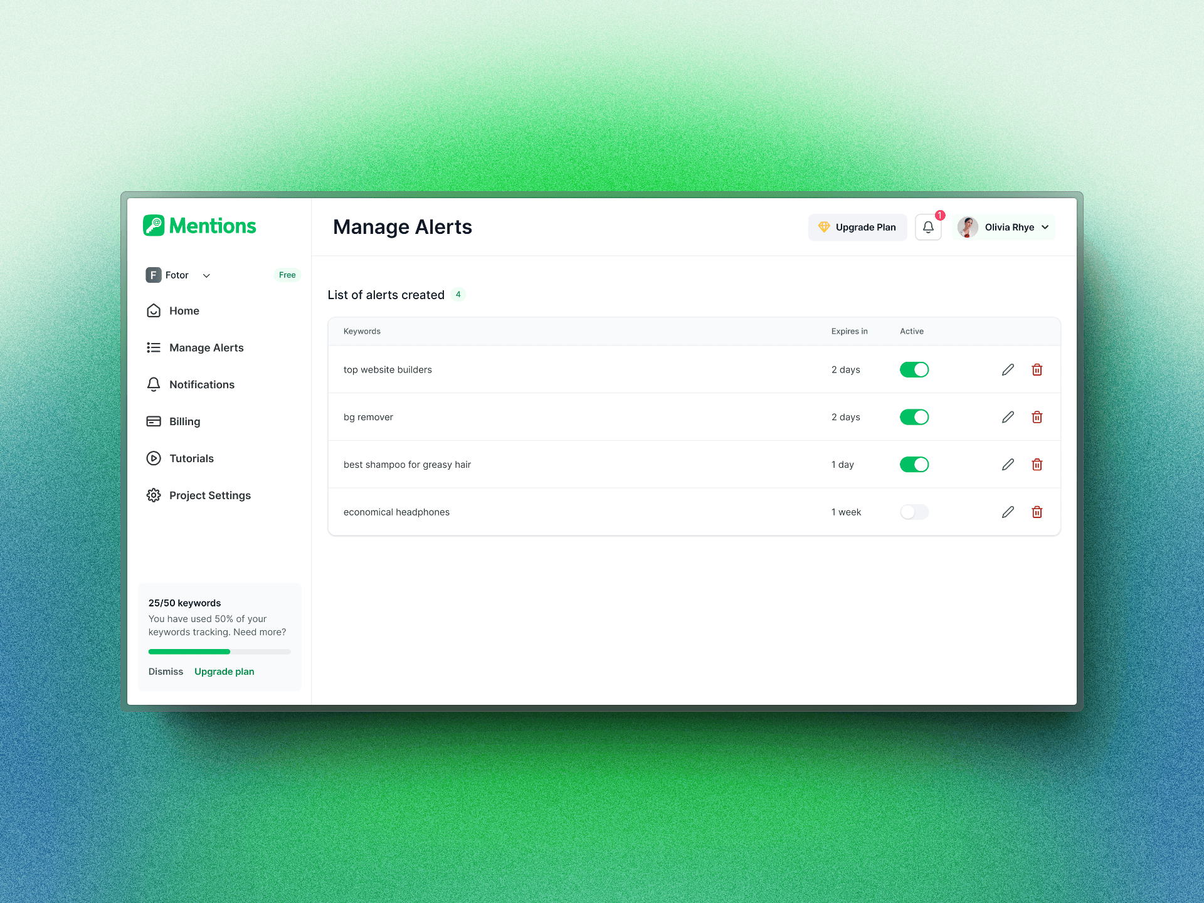Click the Keywords column header
Screen dimensions: 1204x903
coord(362,331)
